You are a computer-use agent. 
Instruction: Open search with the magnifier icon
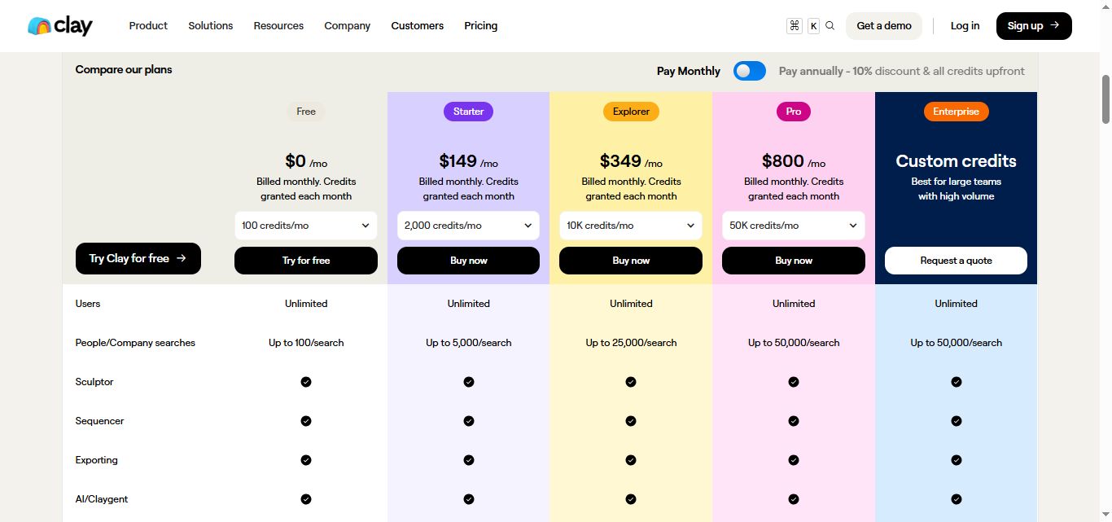(x=830, y=25)
